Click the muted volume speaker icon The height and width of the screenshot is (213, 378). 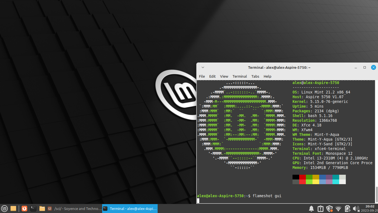point(356,209)
